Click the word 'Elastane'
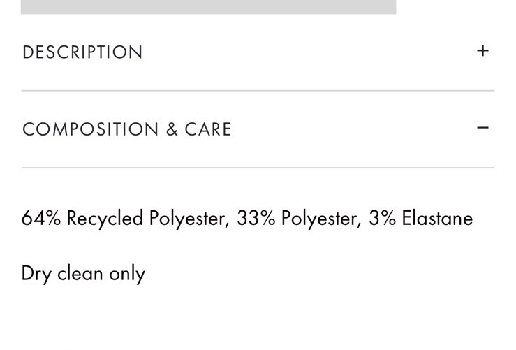 click(437, 219)
